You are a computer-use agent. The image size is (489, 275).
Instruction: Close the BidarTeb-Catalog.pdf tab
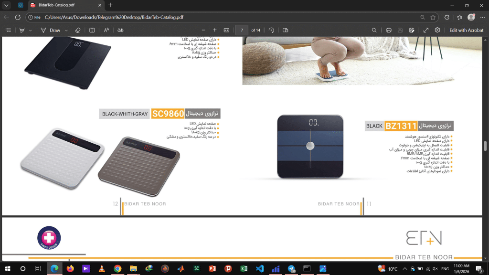tap(100, 5)
